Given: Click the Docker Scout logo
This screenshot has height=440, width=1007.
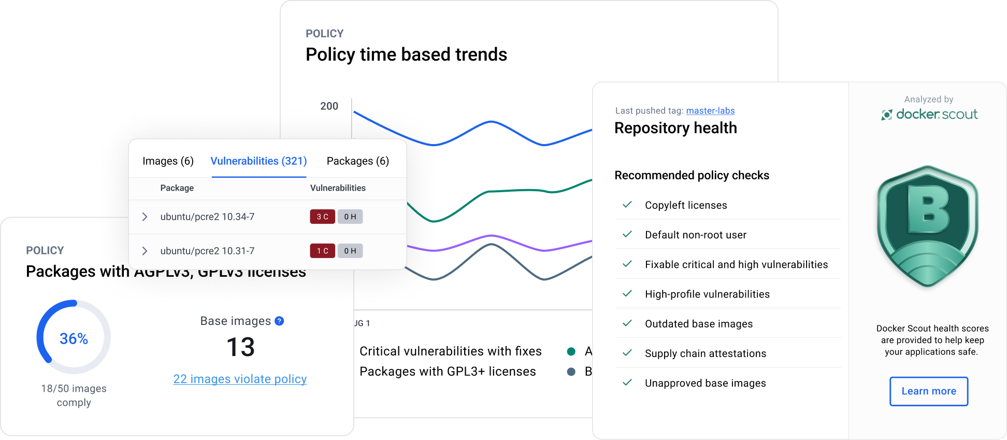Looking at the screenshot, I should pyautogui.click(x=929, y=115).
